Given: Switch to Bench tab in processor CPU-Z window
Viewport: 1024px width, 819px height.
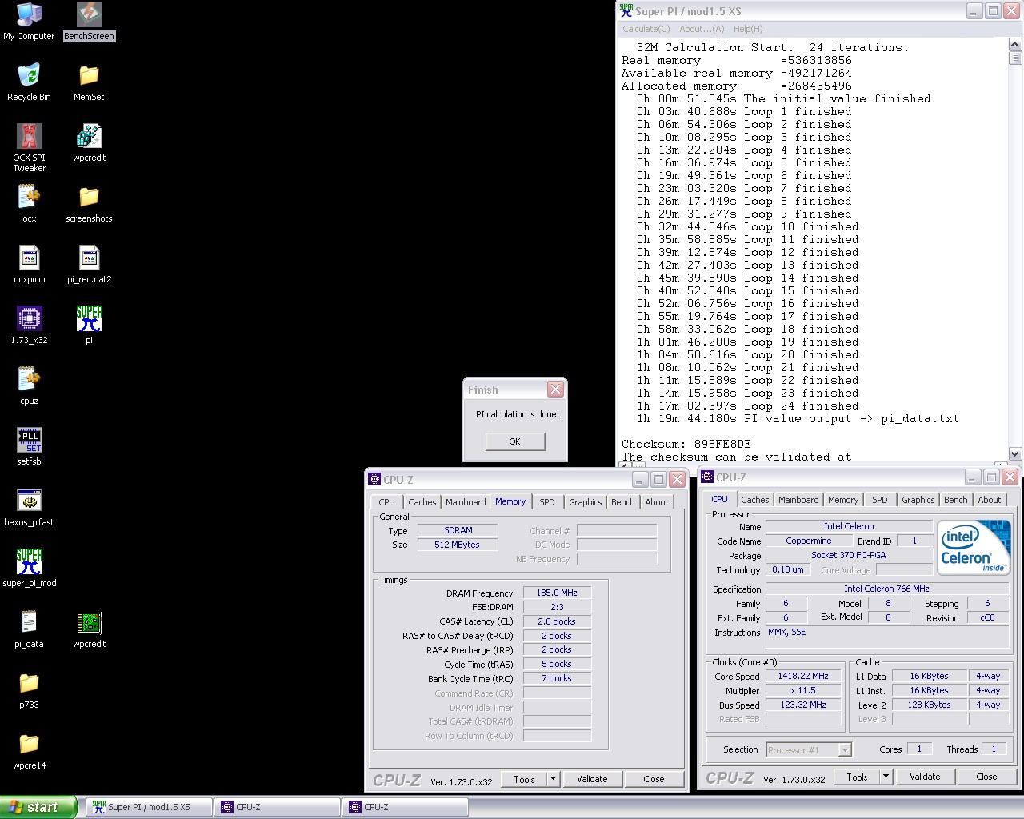Looking at the screenshot, I should coord(956,500).
